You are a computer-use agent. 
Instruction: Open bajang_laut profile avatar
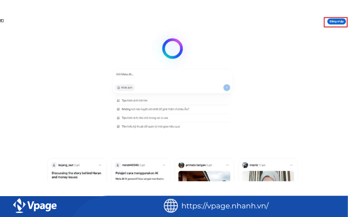[x=54, y=165]
